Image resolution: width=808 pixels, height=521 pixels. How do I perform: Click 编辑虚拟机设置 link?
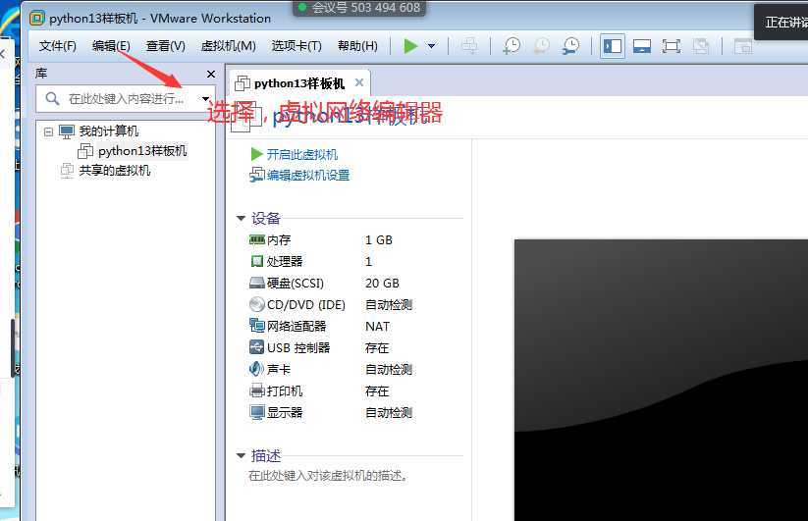pyautogui.click(x=308, y=175)
